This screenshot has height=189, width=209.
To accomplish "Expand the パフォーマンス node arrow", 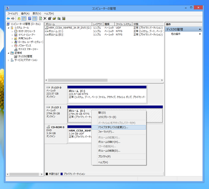I will [12, 46].
